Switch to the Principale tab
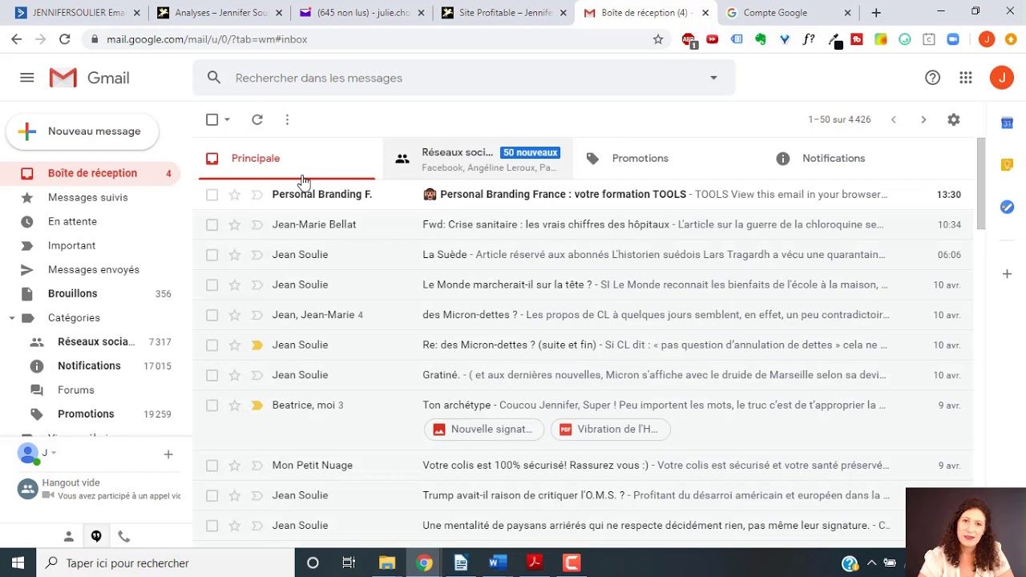1026x577 pixels. [287, 159]
